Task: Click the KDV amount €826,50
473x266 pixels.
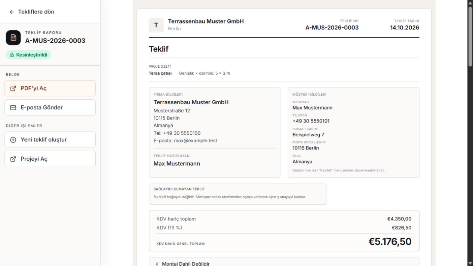Action: (x=402, y=228)
